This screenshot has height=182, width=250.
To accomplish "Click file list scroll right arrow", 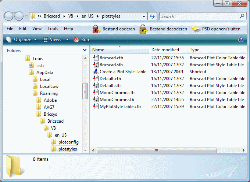I will [244, 150].
